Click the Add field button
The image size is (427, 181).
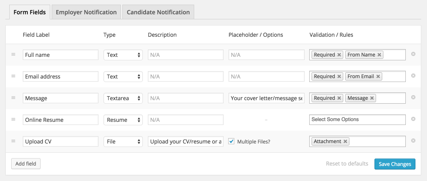coord(26,164)
